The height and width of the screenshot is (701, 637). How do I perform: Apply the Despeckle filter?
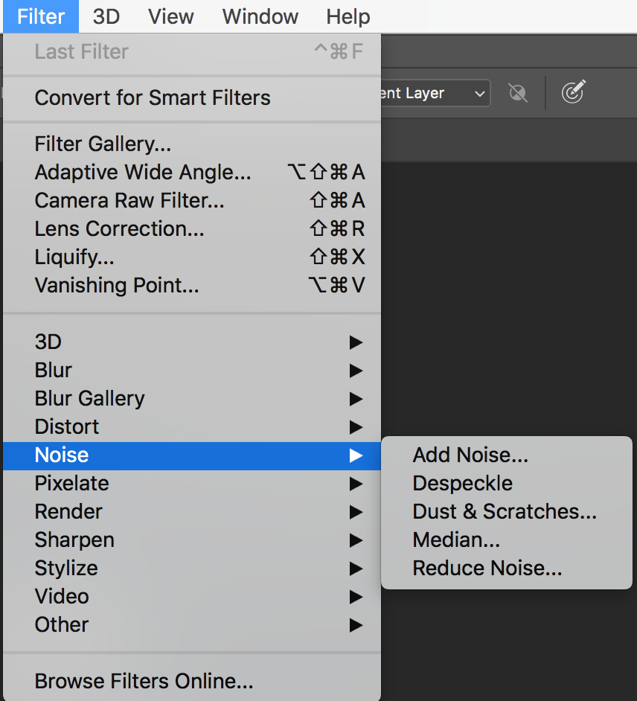pos(507,483)
